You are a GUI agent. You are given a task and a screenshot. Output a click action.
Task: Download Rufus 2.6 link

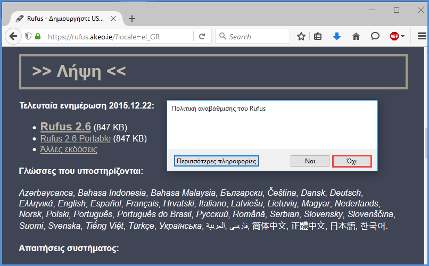(x=65, y=127)
